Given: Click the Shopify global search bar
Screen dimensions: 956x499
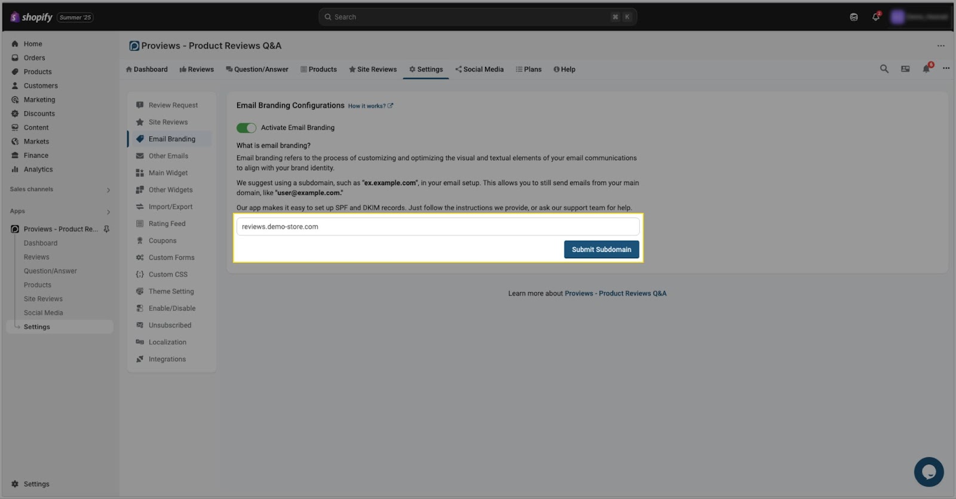Looking at the screenshot, I should click(x=477, y=17).
